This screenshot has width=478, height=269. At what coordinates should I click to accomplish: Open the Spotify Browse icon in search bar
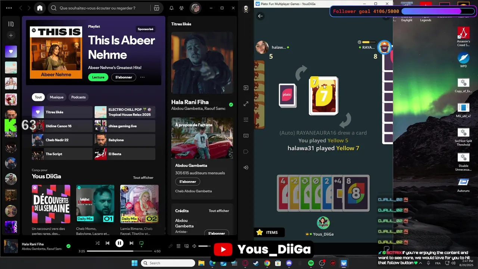tap(156, 8)
